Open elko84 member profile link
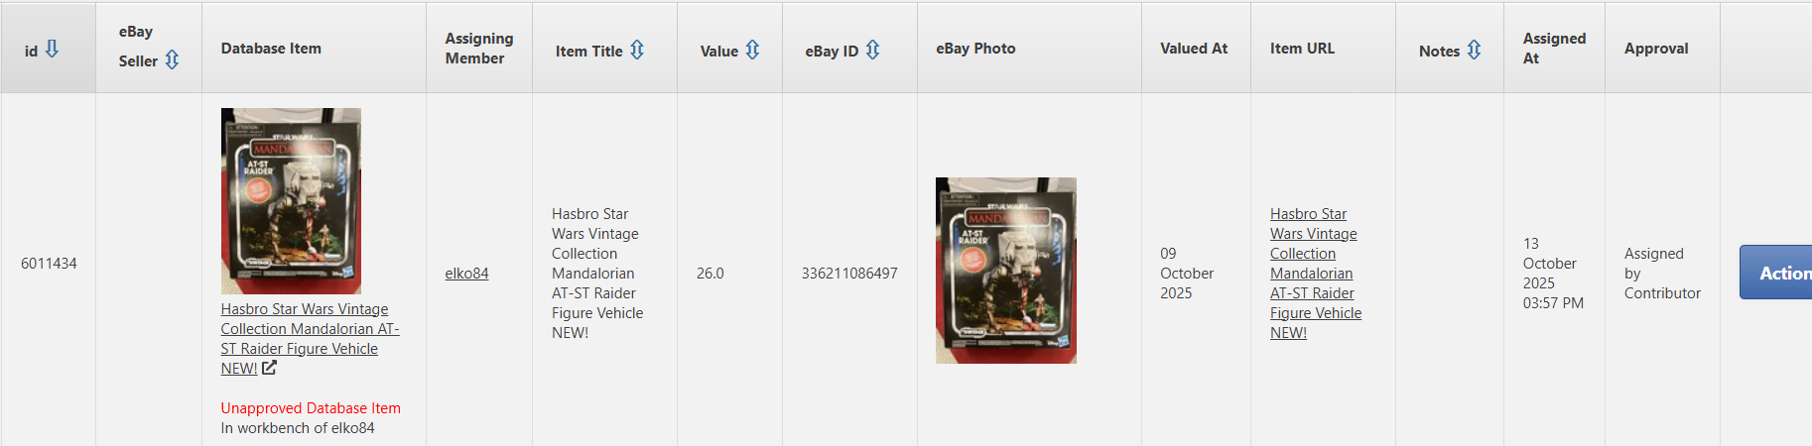1812x446 pixels. (x=466, y=274)
